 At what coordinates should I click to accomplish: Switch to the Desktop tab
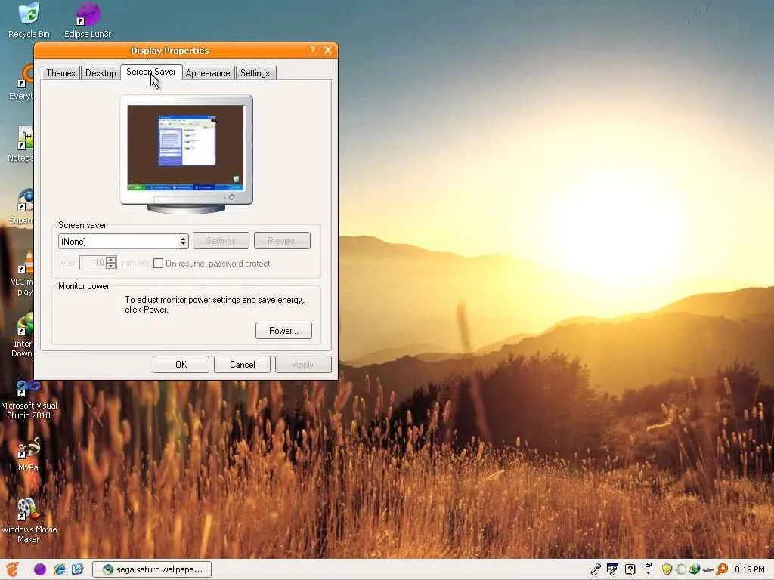(101, 73)
